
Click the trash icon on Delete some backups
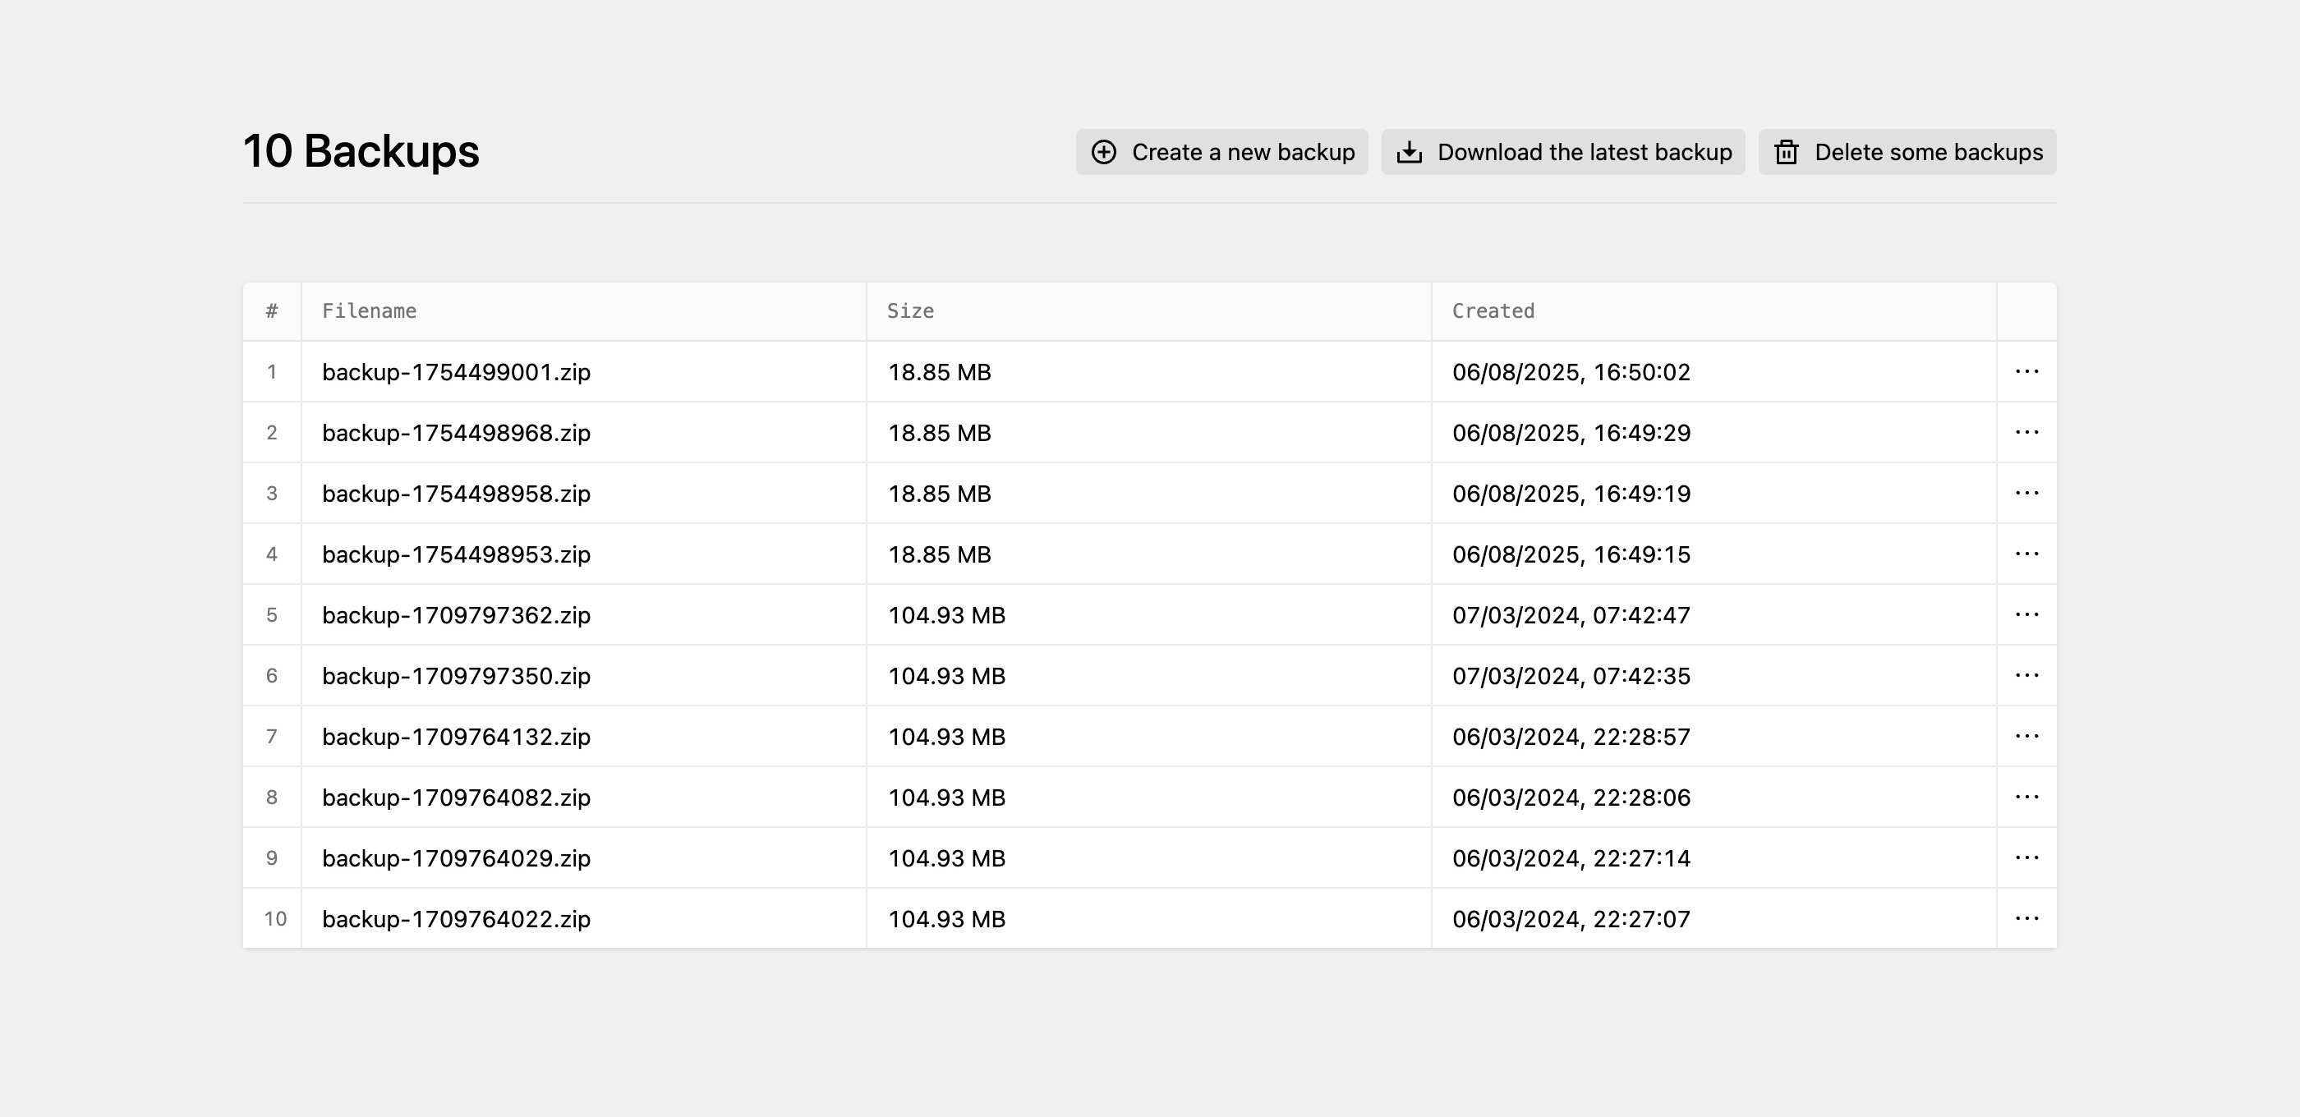[x=1787, y=152]
